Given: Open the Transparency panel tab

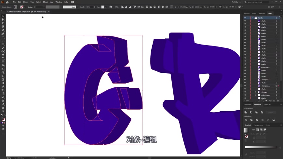Looking at the screenshot, I should (258, 125).
